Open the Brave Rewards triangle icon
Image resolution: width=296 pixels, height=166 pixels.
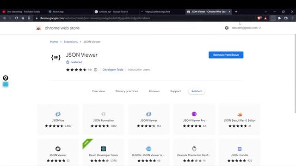pos(265,18)
